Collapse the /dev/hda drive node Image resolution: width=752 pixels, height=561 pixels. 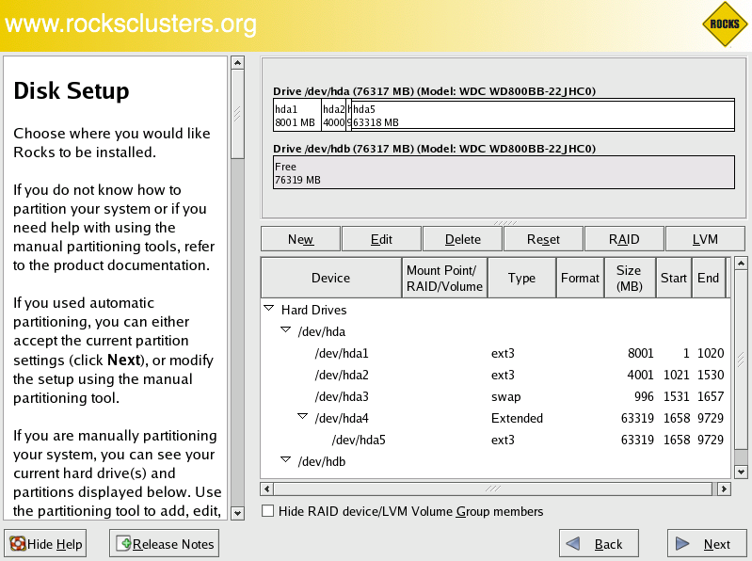[x=285, y=330]
